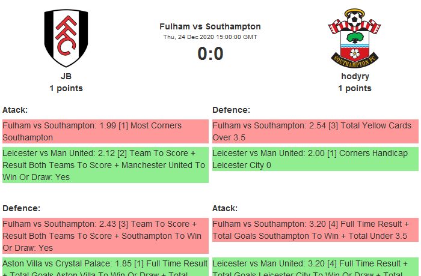
Task: Select the Total Yellow Cards Over 3.5 bet
Action: [315, 131]
